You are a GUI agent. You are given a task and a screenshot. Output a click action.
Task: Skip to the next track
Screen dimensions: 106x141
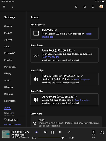pos(60,132)
